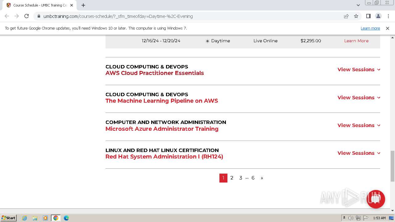This screenshot has height=222, width=395.
Task: Open the volume control in the tray
Action: (x=351, y=218)
